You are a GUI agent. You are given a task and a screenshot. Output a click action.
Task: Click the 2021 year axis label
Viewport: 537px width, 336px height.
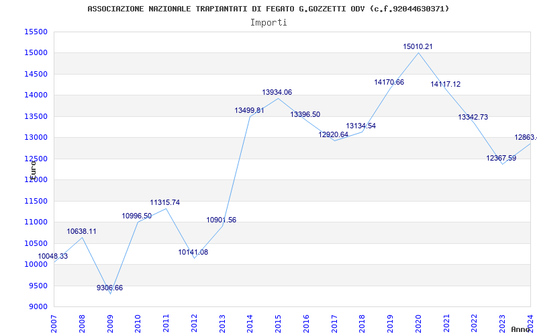(x=446, y=324)
